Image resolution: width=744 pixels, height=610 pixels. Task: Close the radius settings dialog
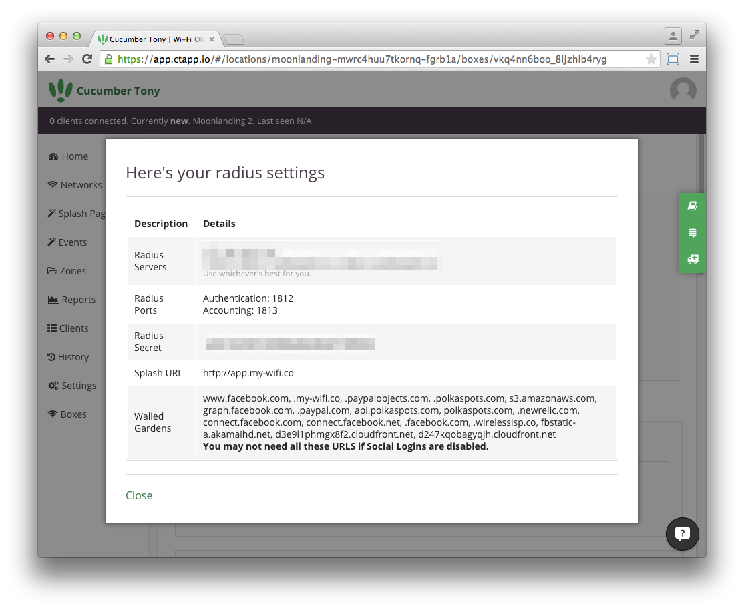(x=139, y=495)
